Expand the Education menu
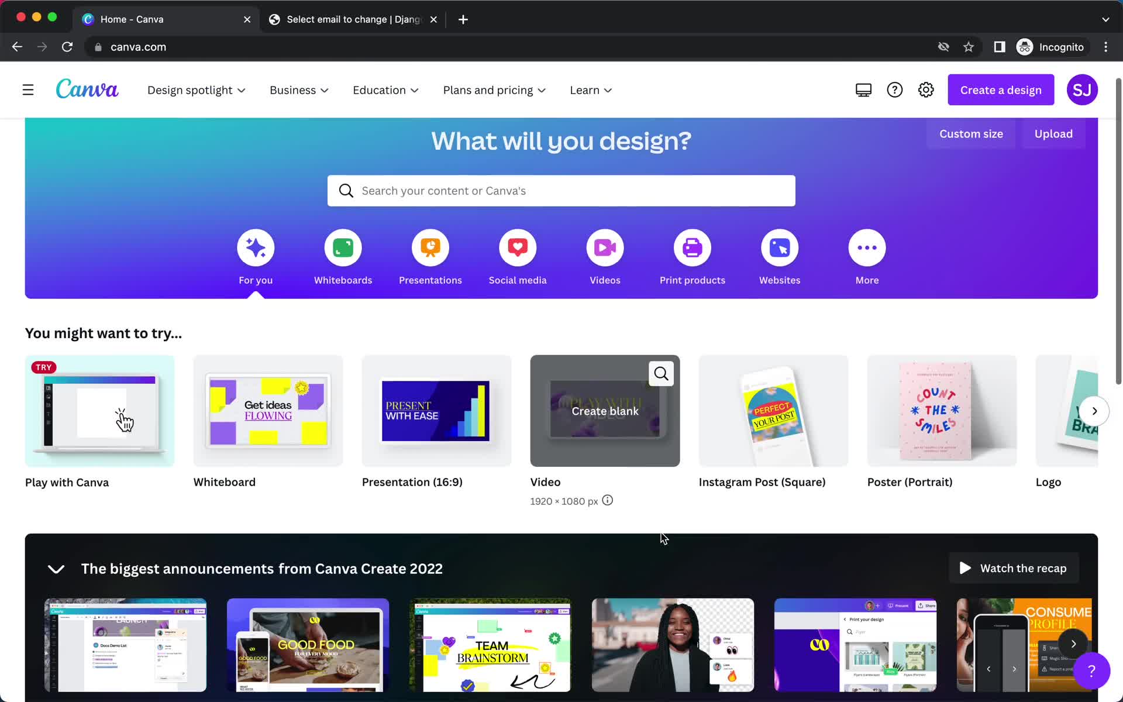 coord(385,90)
